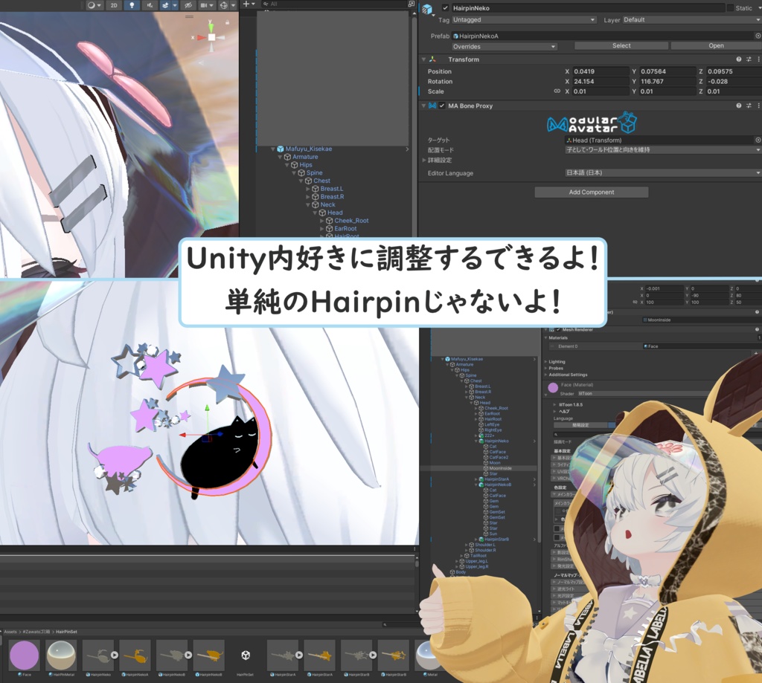Open the scene shading mode dropdown
Viewport: 762px width, 683px height.
[95, 5]
